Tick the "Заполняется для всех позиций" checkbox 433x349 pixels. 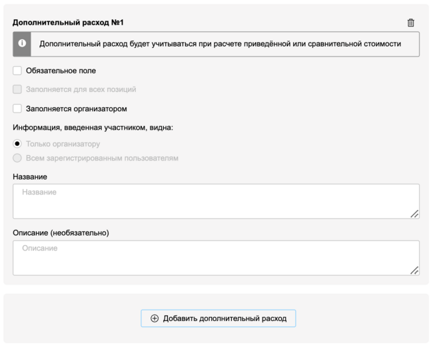tap(17, 89)
